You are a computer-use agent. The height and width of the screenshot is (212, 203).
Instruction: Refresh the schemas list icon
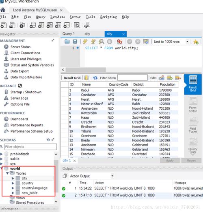tap(48, 140)
